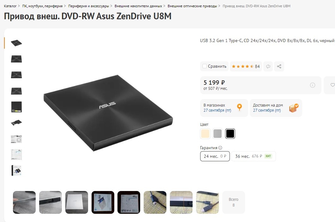Click the home delivery box icon
The image size is (335, 222).
click(x=294, y=108)
